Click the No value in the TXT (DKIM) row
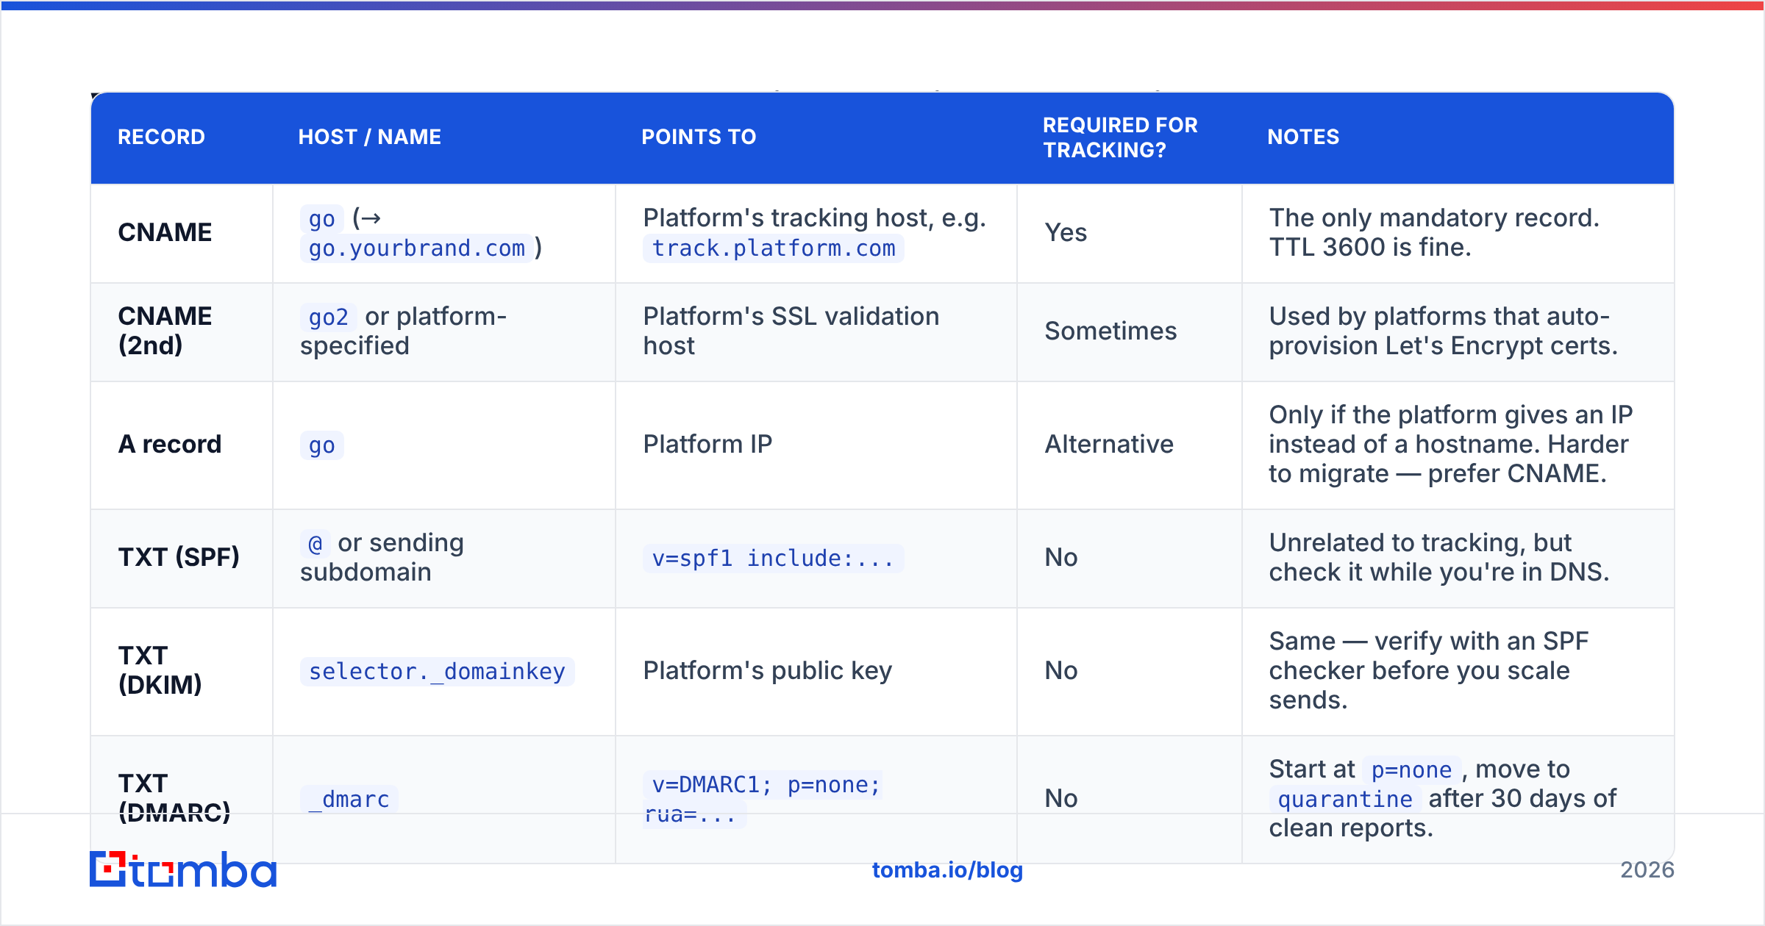Viewport: 1765px width, 926px height. click(x=1061, y=670)
